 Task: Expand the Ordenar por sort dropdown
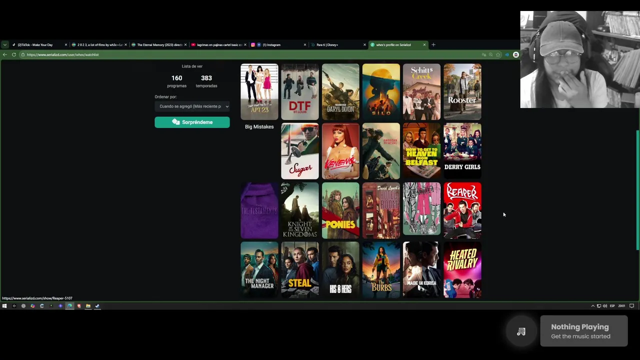[x=192, y=106]
